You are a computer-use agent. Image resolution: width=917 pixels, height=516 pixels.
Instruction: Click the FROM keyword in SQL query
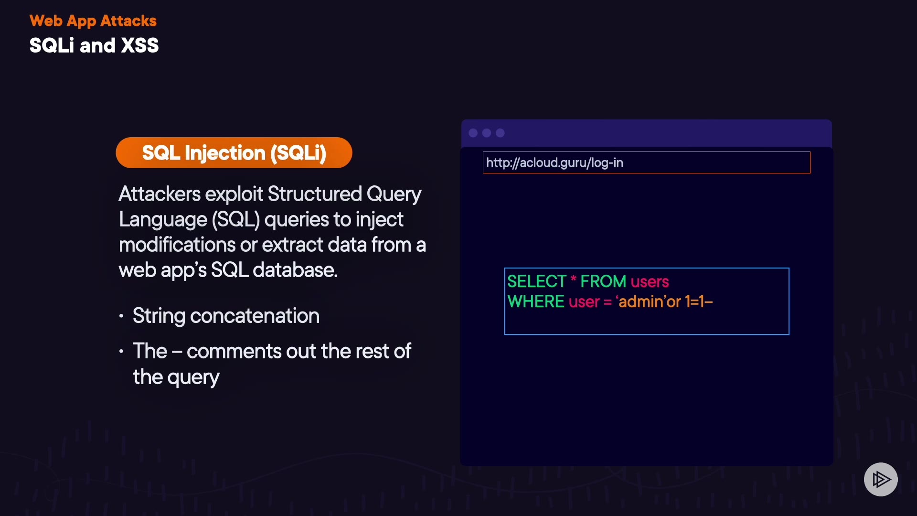pos(603,281)
